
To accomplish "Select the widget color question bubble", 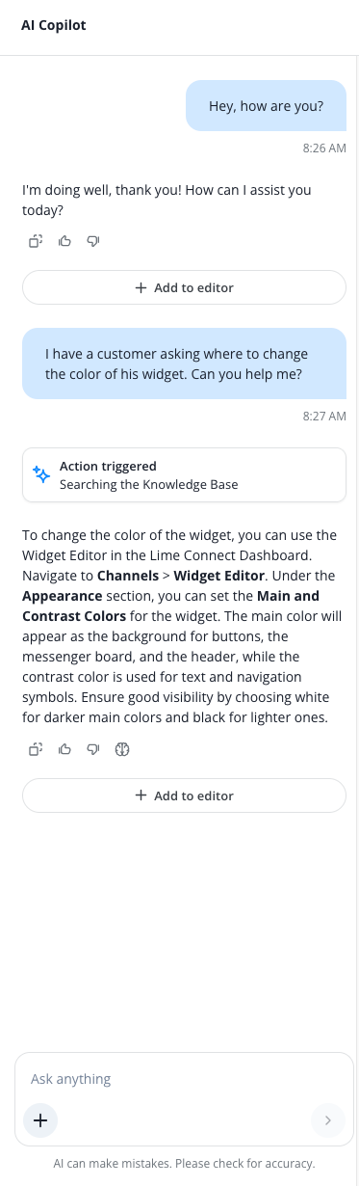I will [184, 364].
